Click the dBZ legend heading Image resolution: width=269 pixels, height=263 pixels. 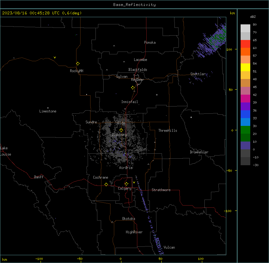[253, 17]
